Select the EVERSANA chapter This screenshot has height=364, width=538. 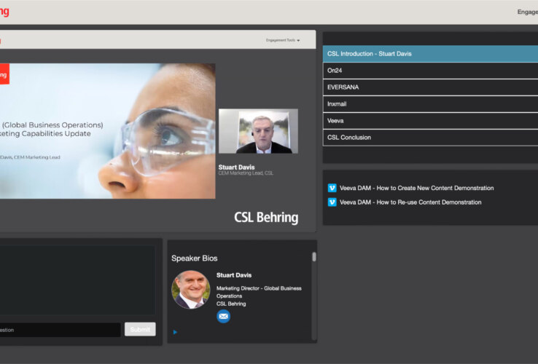coord(430,87)
